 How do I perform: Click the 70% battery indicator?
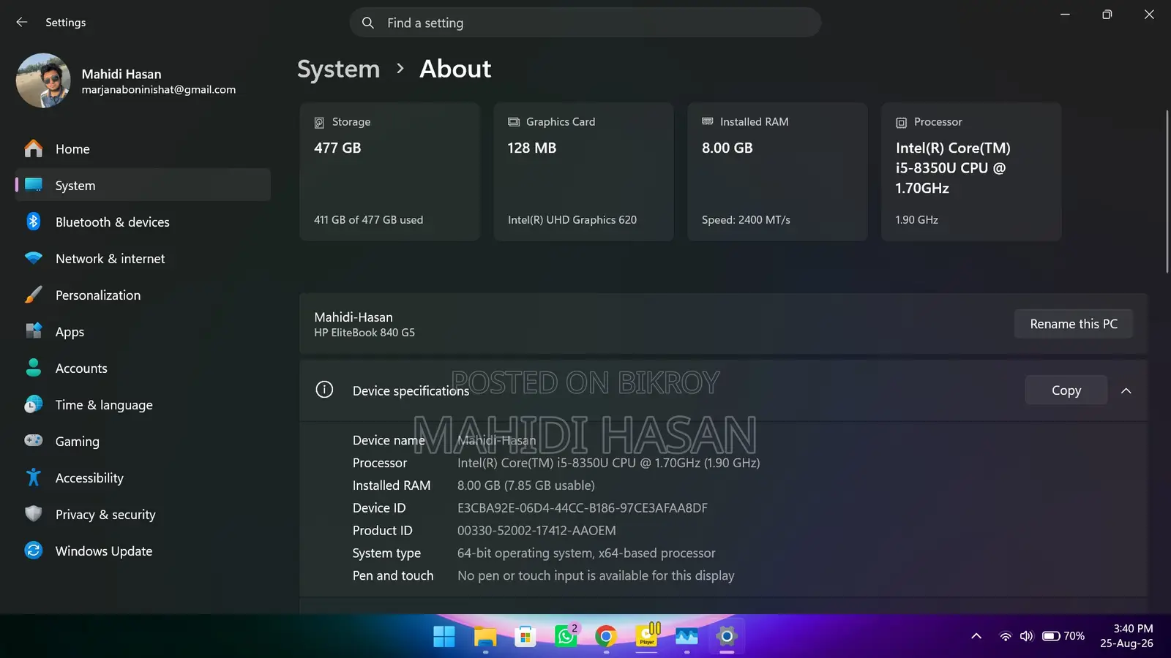pos(1063,636)
